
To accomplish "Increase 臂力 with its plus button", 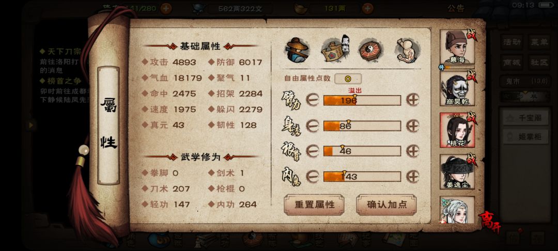I will (x=413, y=100).
